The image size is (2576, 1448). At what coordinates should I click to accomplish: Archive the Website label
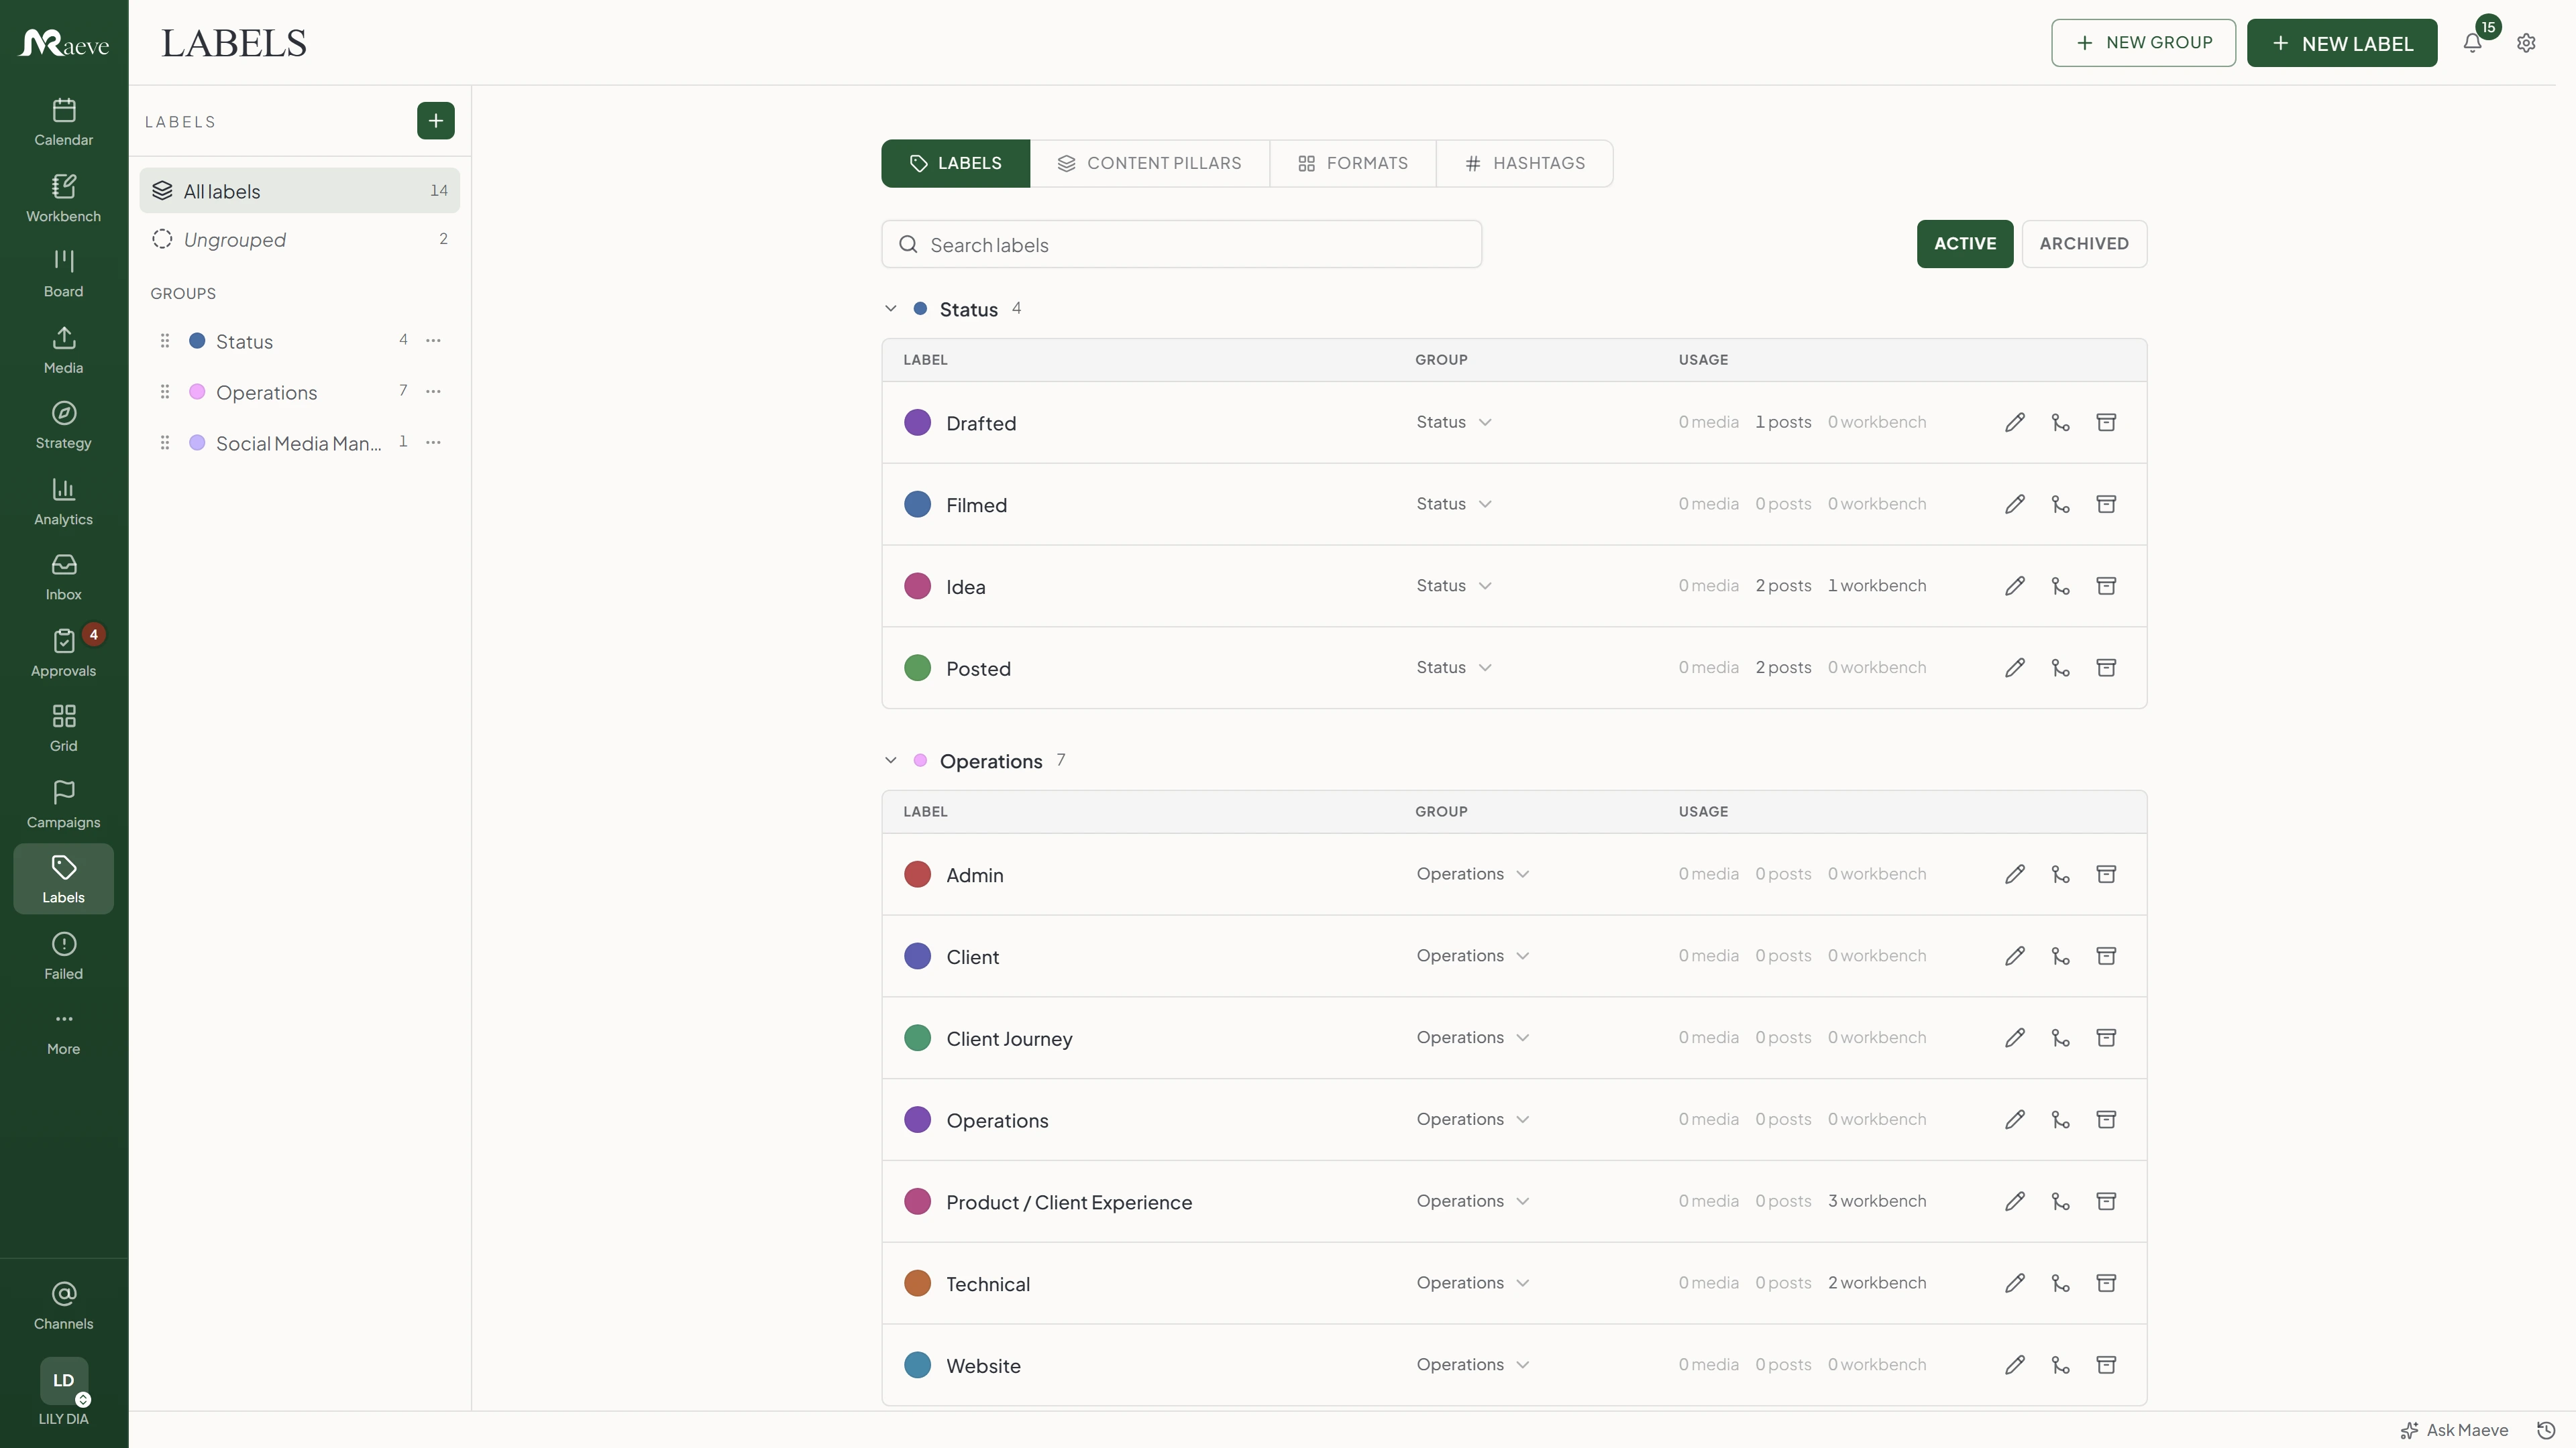click(2105, 1365)
